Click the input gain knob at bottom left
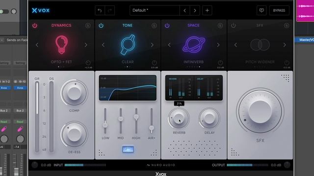This screenshot has height=176, width=314. pyautogui.click(x=35, y=165)
